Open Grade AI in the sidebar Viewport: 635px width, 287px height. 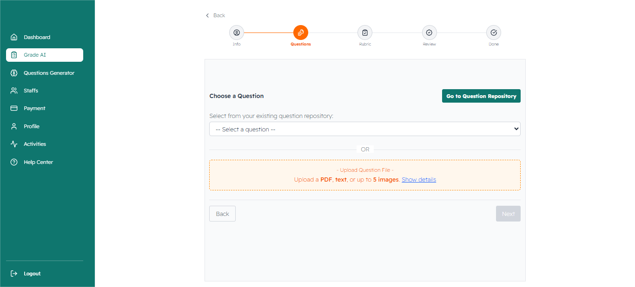[45, 55]
